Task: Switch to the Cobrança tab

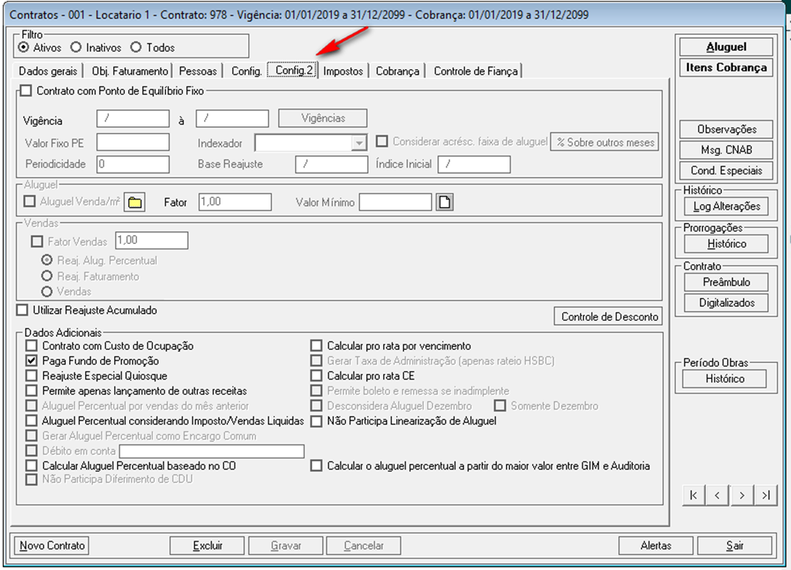Action: [x=398, y=71]
